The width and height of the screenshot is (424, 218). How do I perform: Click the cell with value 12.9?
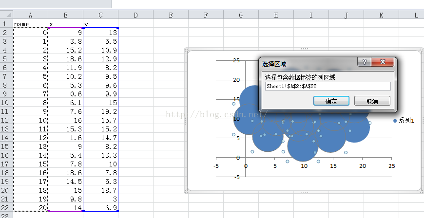pos(100,58)
